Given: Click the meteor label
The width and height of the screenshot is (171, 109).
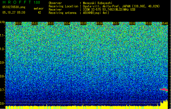Looking at the screenshot, I should coord(39,8).
